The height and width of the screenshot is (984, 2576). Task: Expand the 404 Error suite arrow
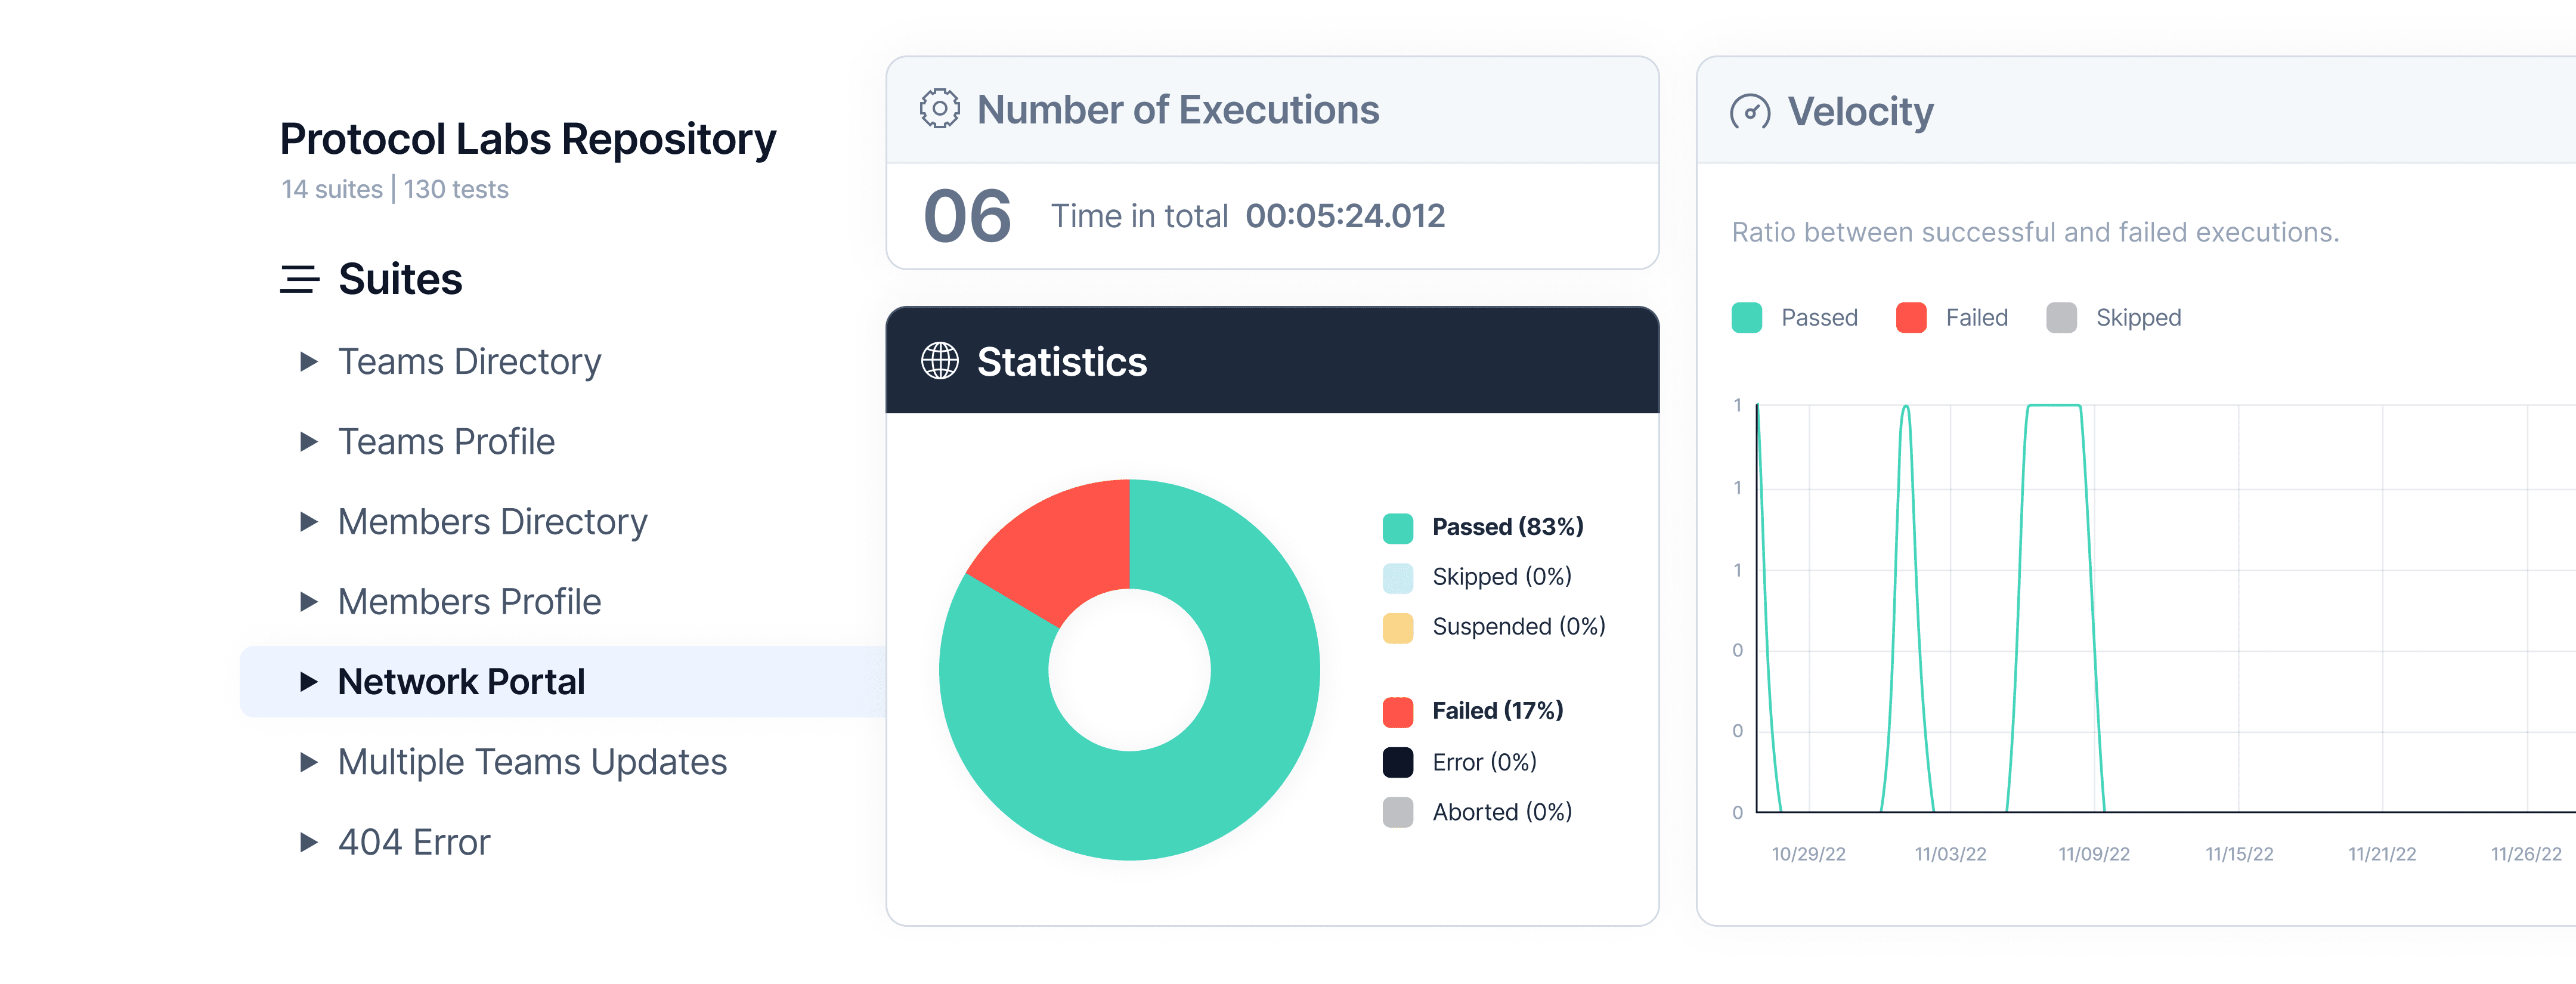tap(309, 842)
